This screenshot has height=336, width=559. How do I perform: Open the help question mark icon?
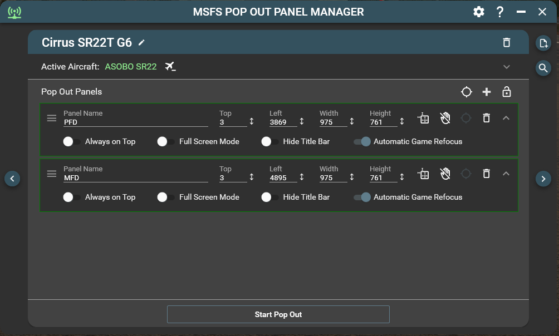[x=500, y=12]
